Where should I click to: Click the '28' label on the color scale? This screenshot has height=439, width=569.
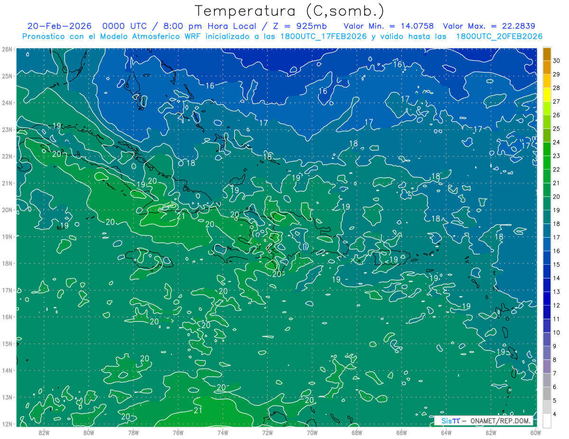tap(557, 89)
